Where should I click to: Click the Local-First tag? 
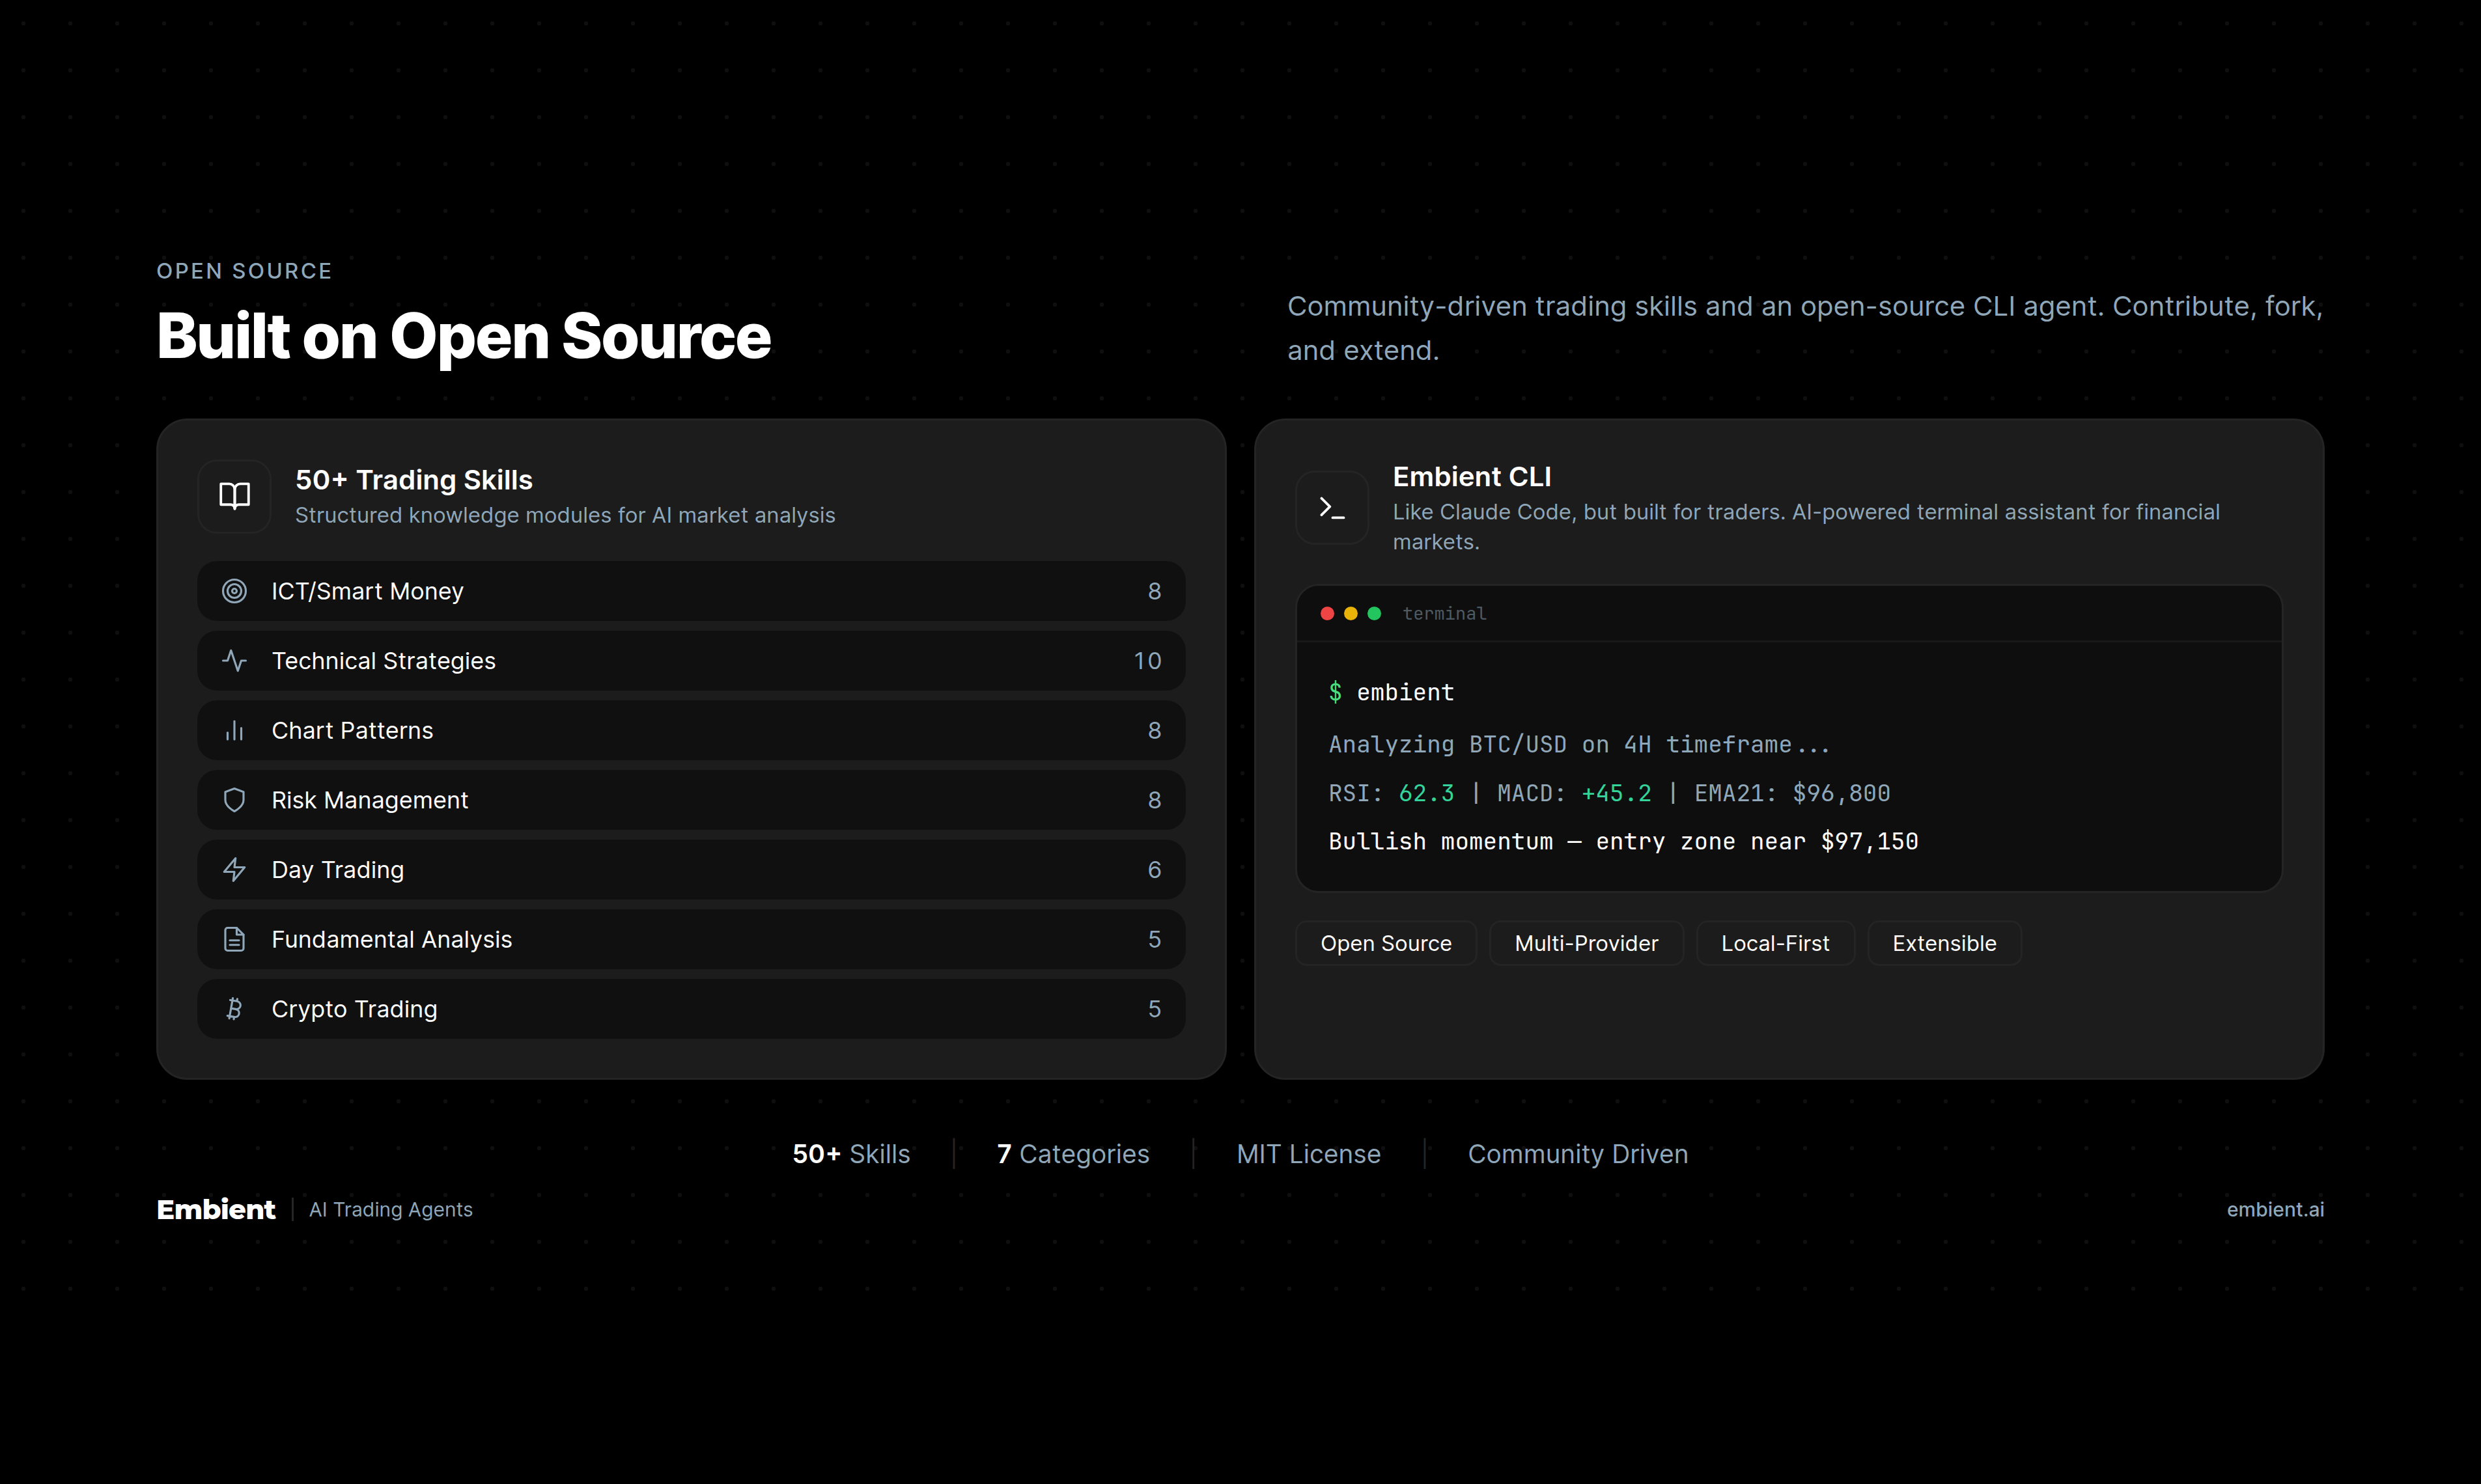tap(1774, 943)
